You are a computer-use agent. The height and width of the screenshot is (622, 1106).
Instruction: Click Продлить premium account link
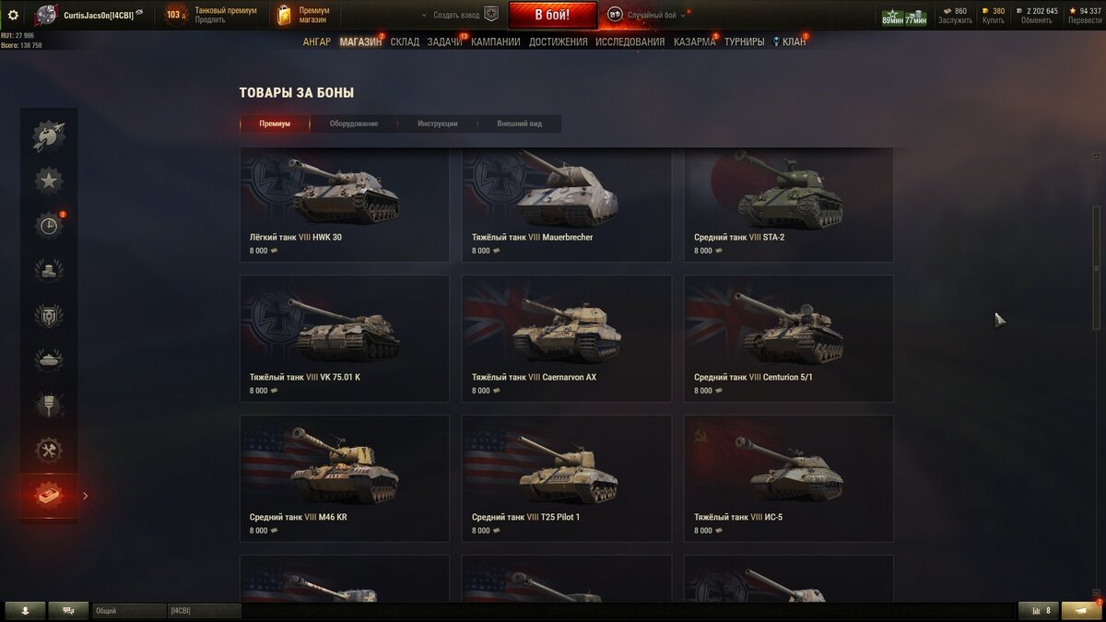click(x=209, y=19)
